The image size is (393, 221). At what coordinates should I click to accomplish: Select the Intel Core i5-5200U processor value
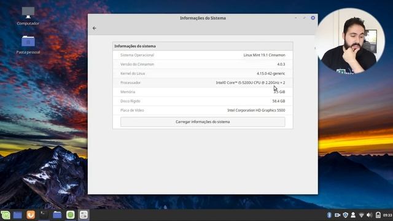pyautogui.click(x=251, y=82)
